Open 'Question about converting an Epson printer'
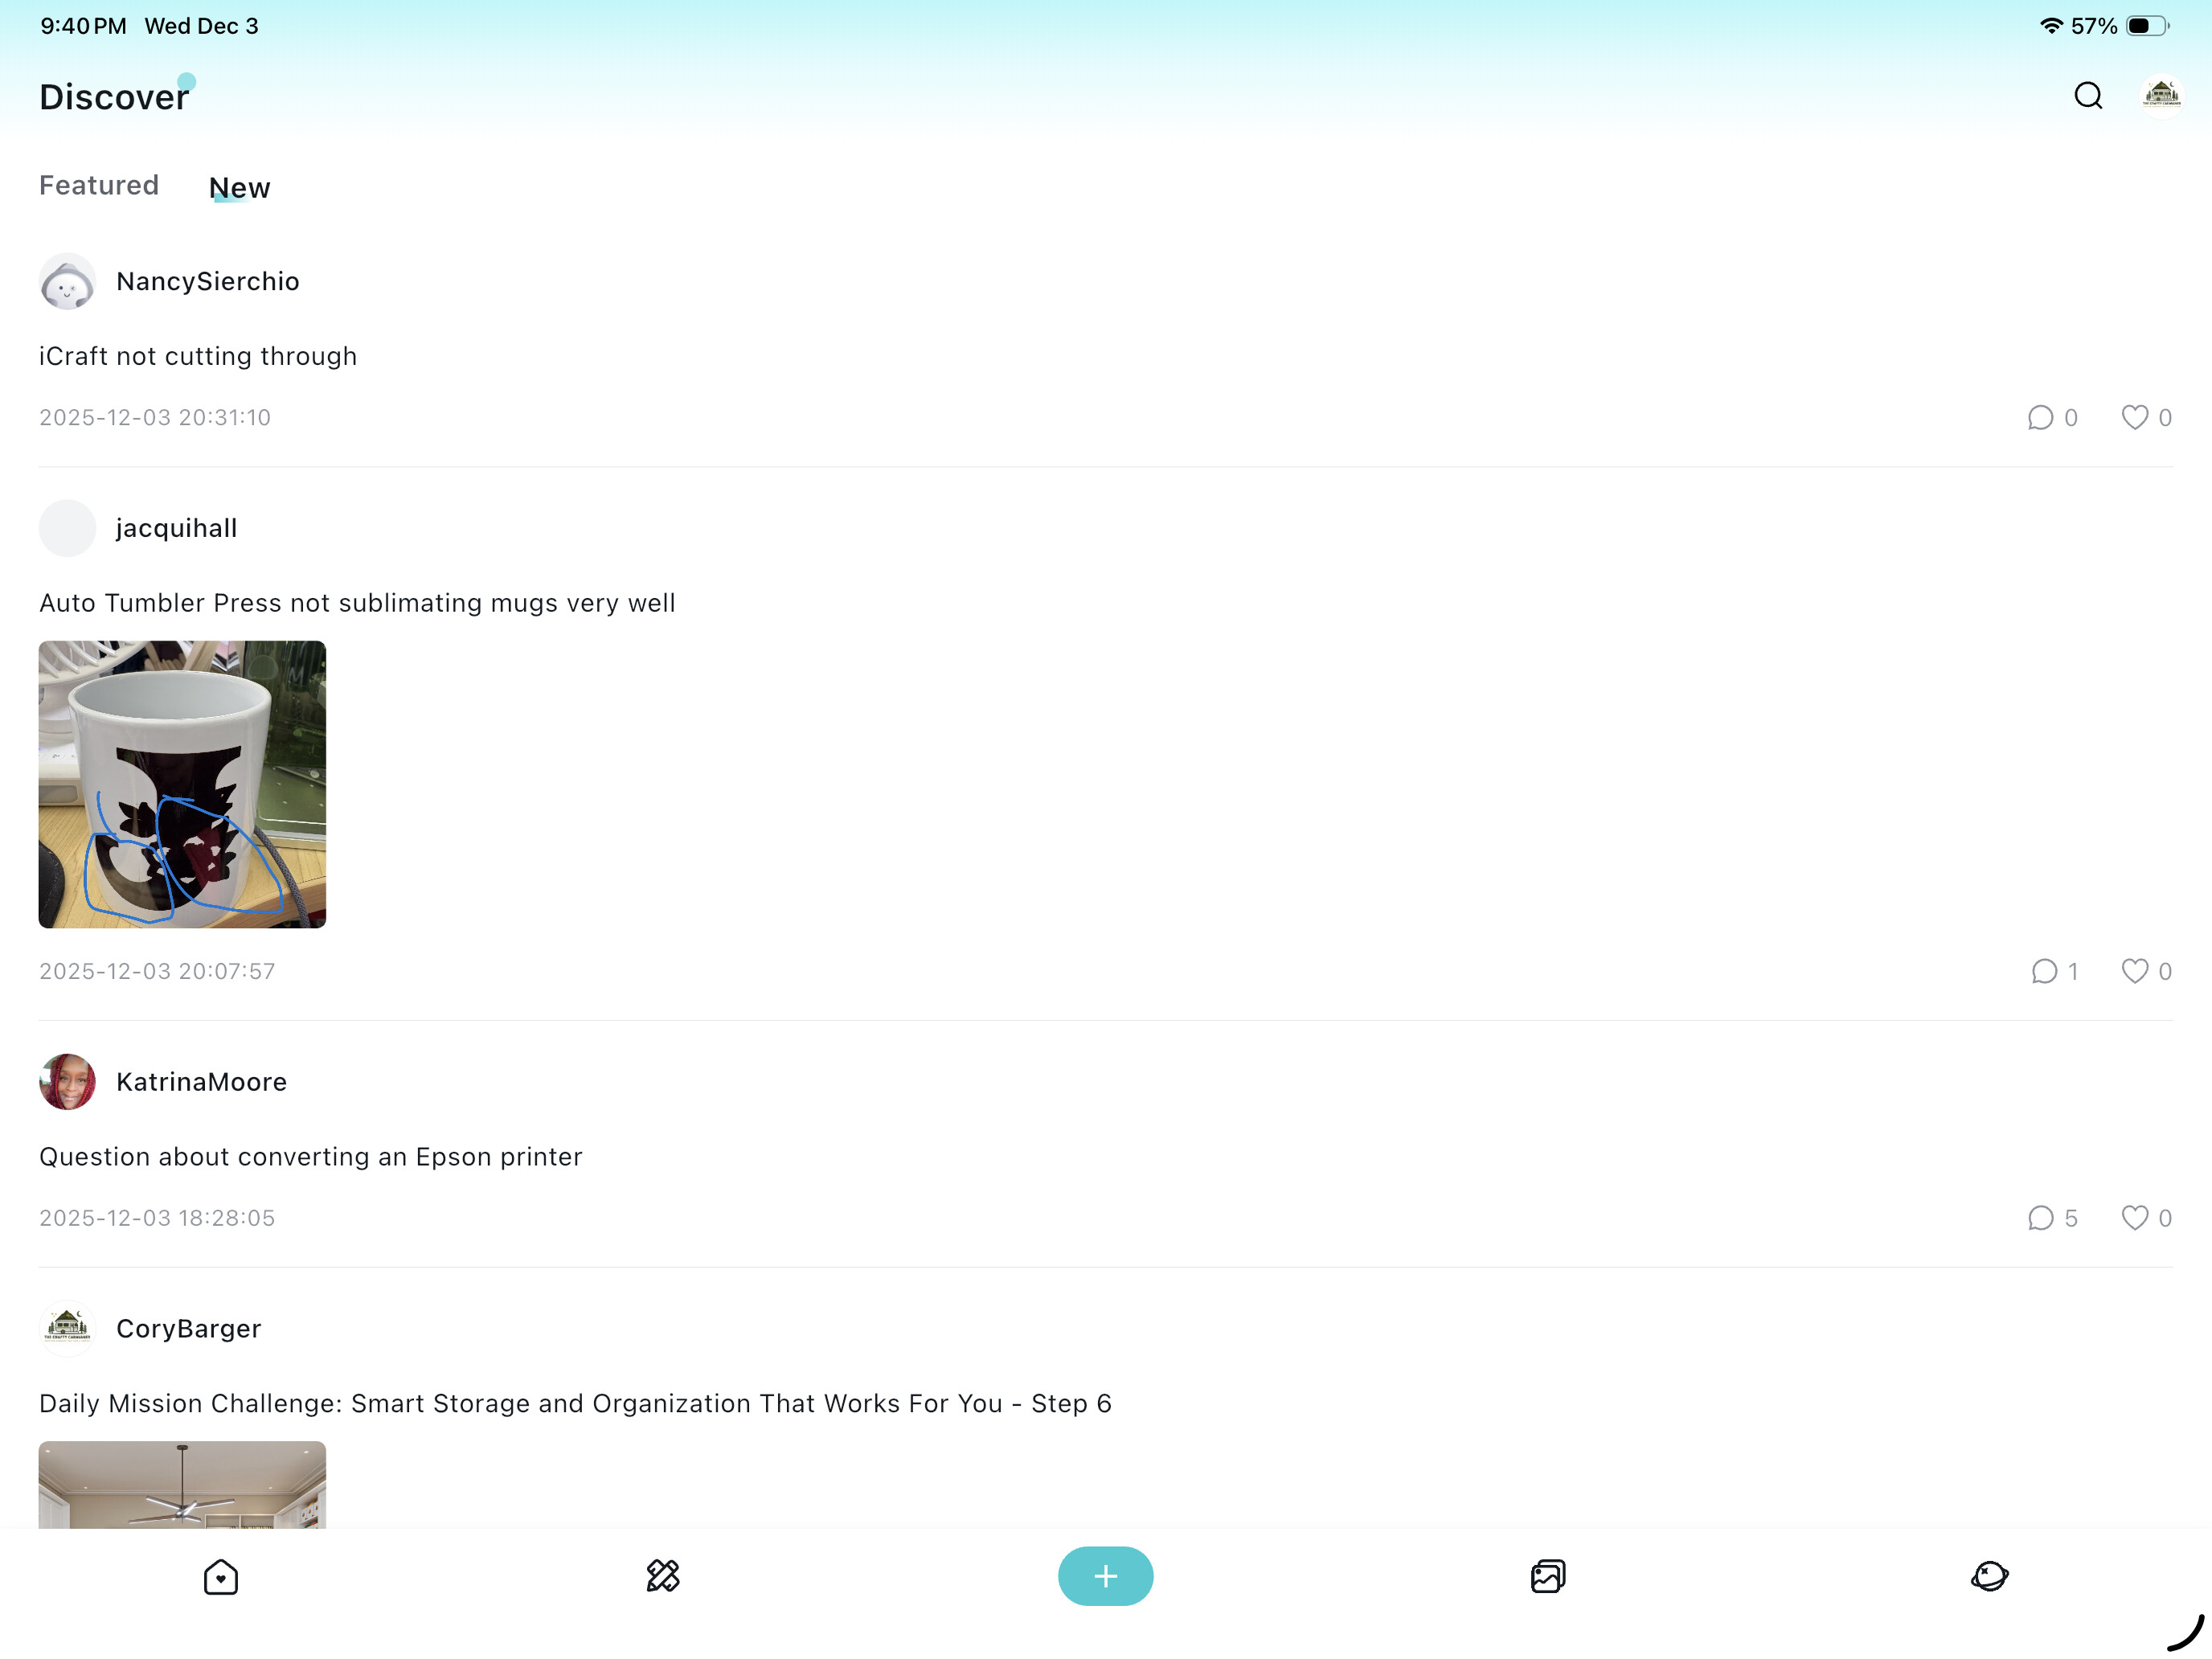Viewport: 2212px width, 1659px height. tap(310, 1156)
